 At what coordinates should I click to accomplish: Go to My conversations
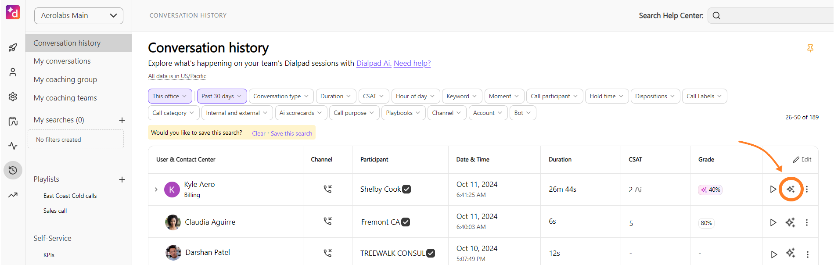(x=62, y=61)
